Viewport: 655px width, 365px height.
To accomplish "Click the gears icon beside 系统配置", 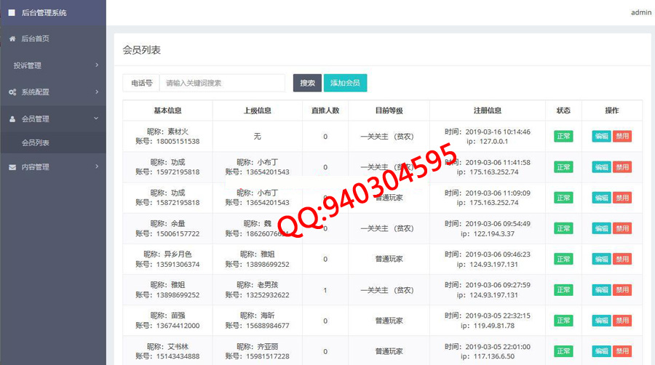I will [x=12, y=92].
